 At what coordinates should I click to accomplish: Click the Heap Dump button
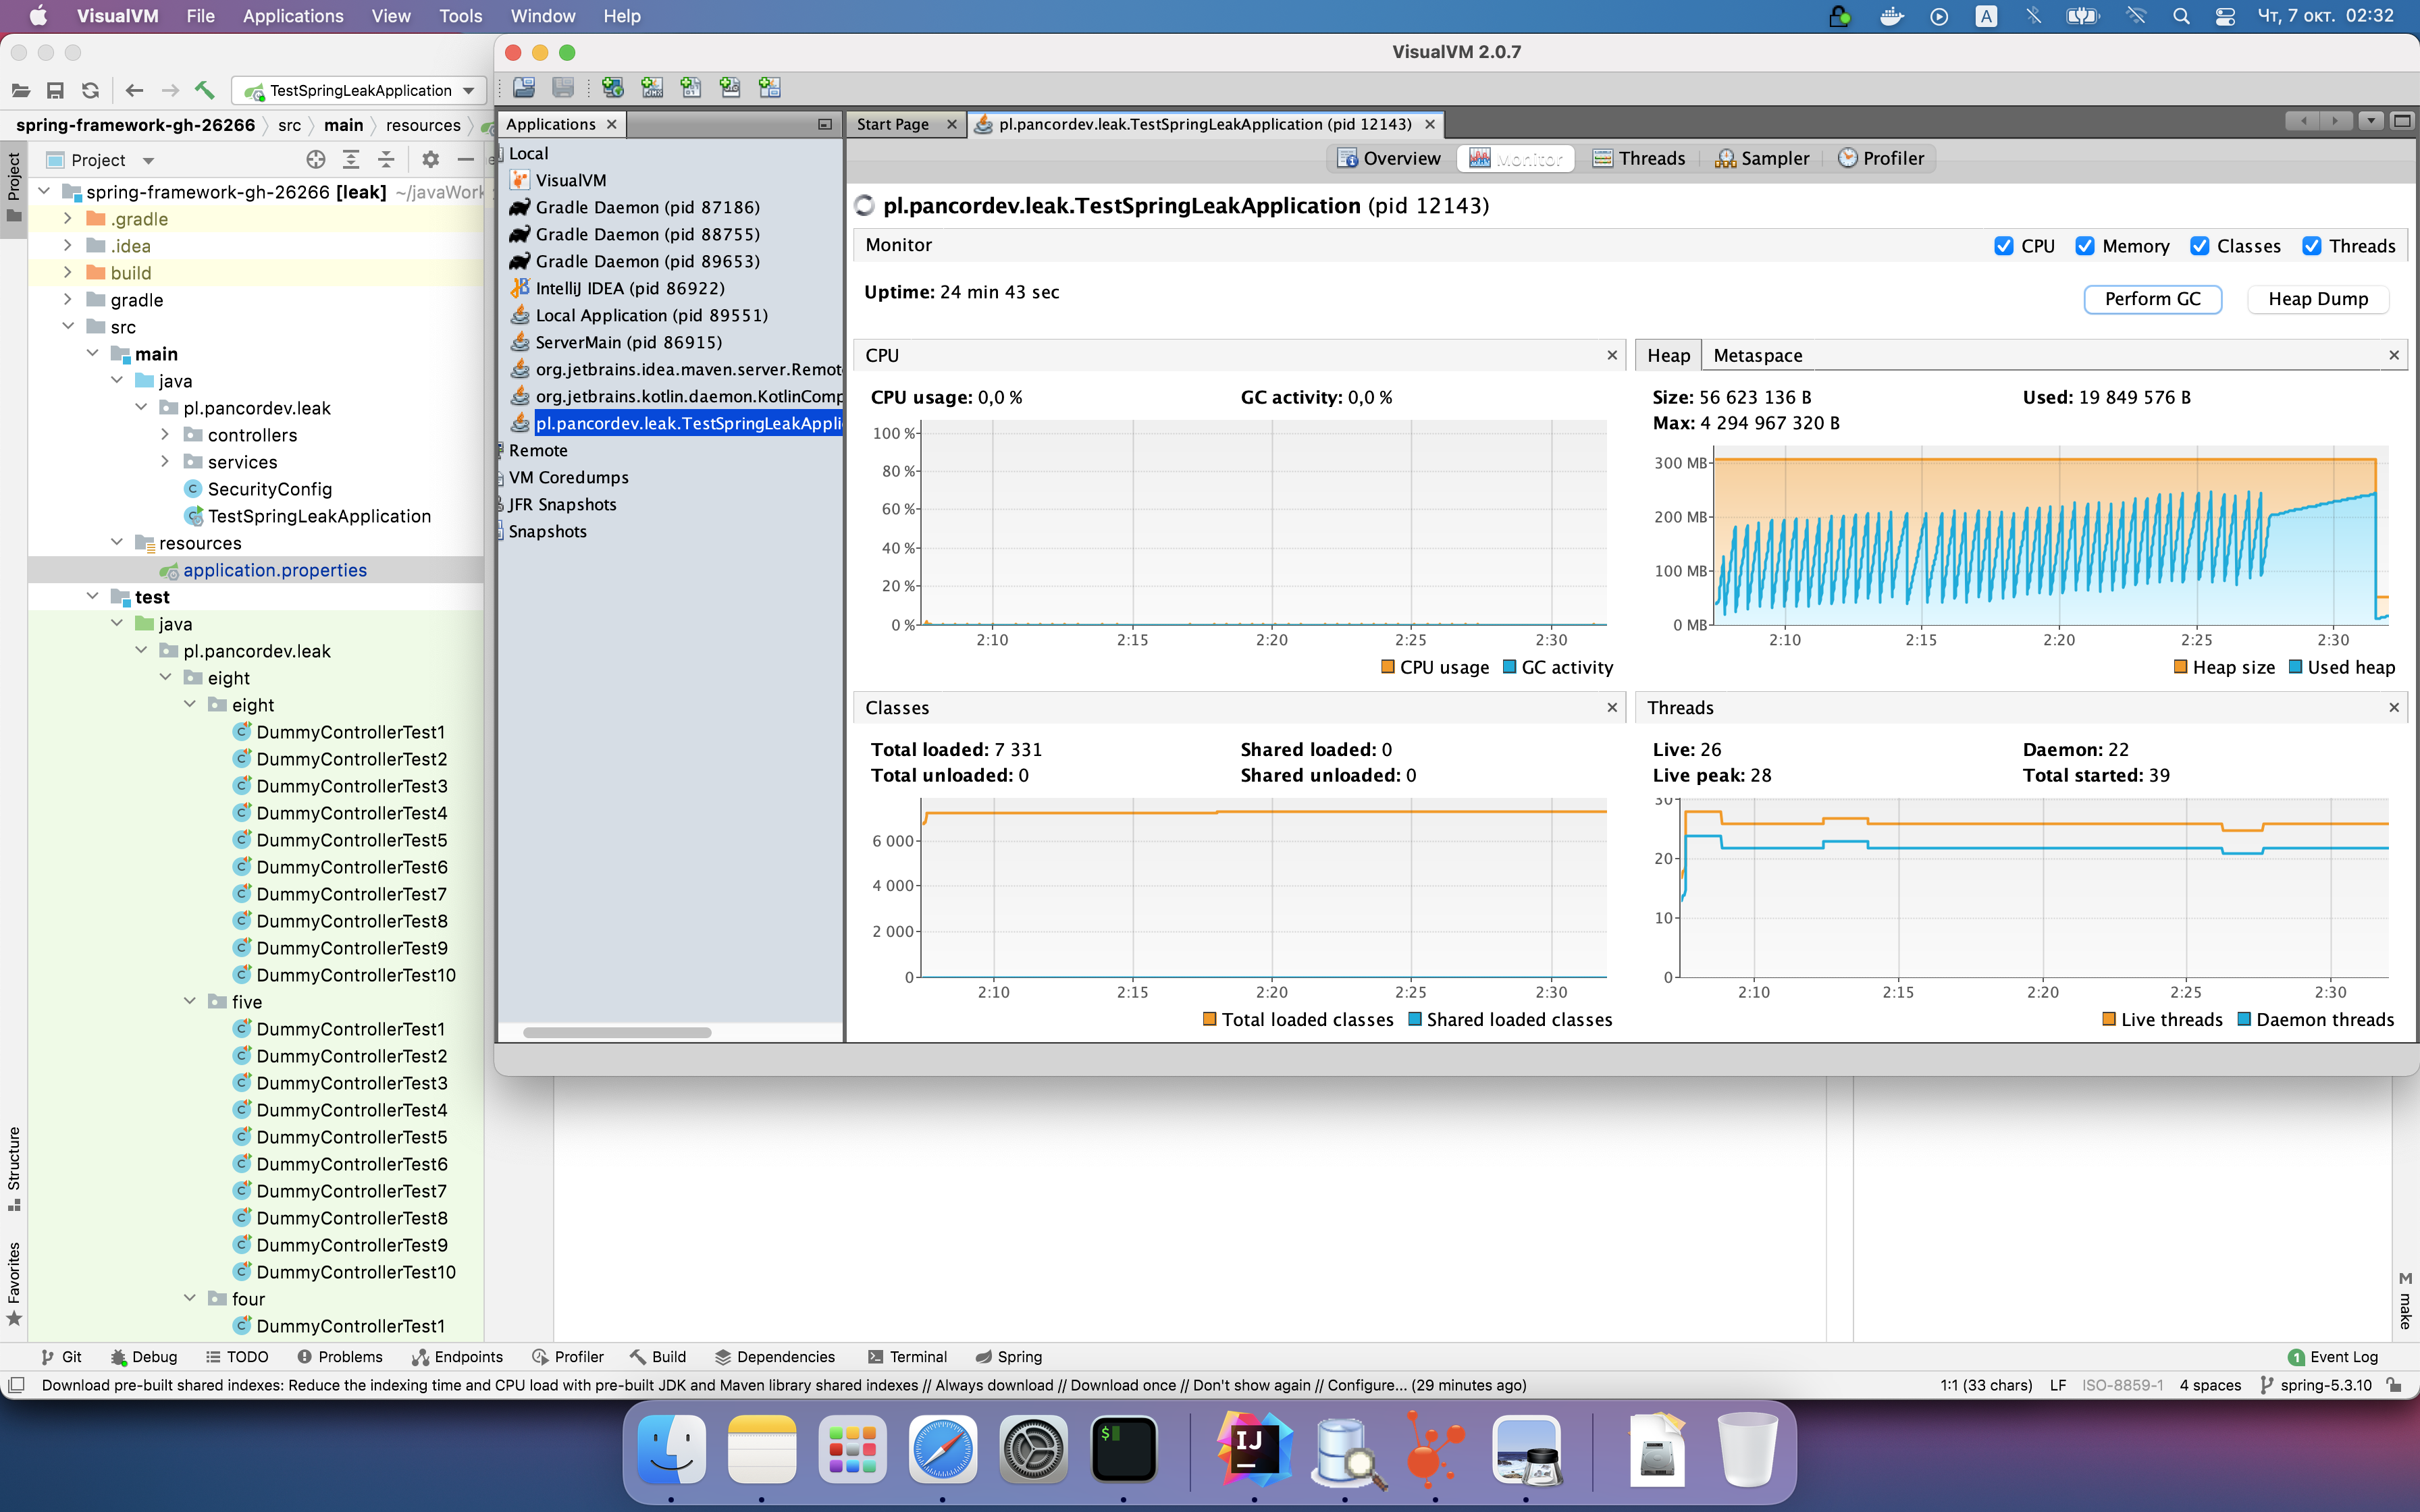coord(2317,299)
